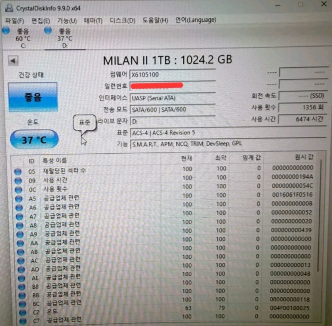Click the current value 63 in the C2 row

pyautogui.click(x=188, y=308)
